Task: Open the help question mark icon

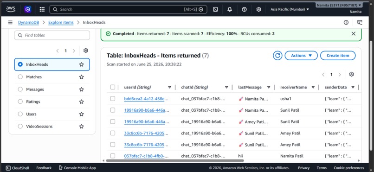Action: click(244, 9)
